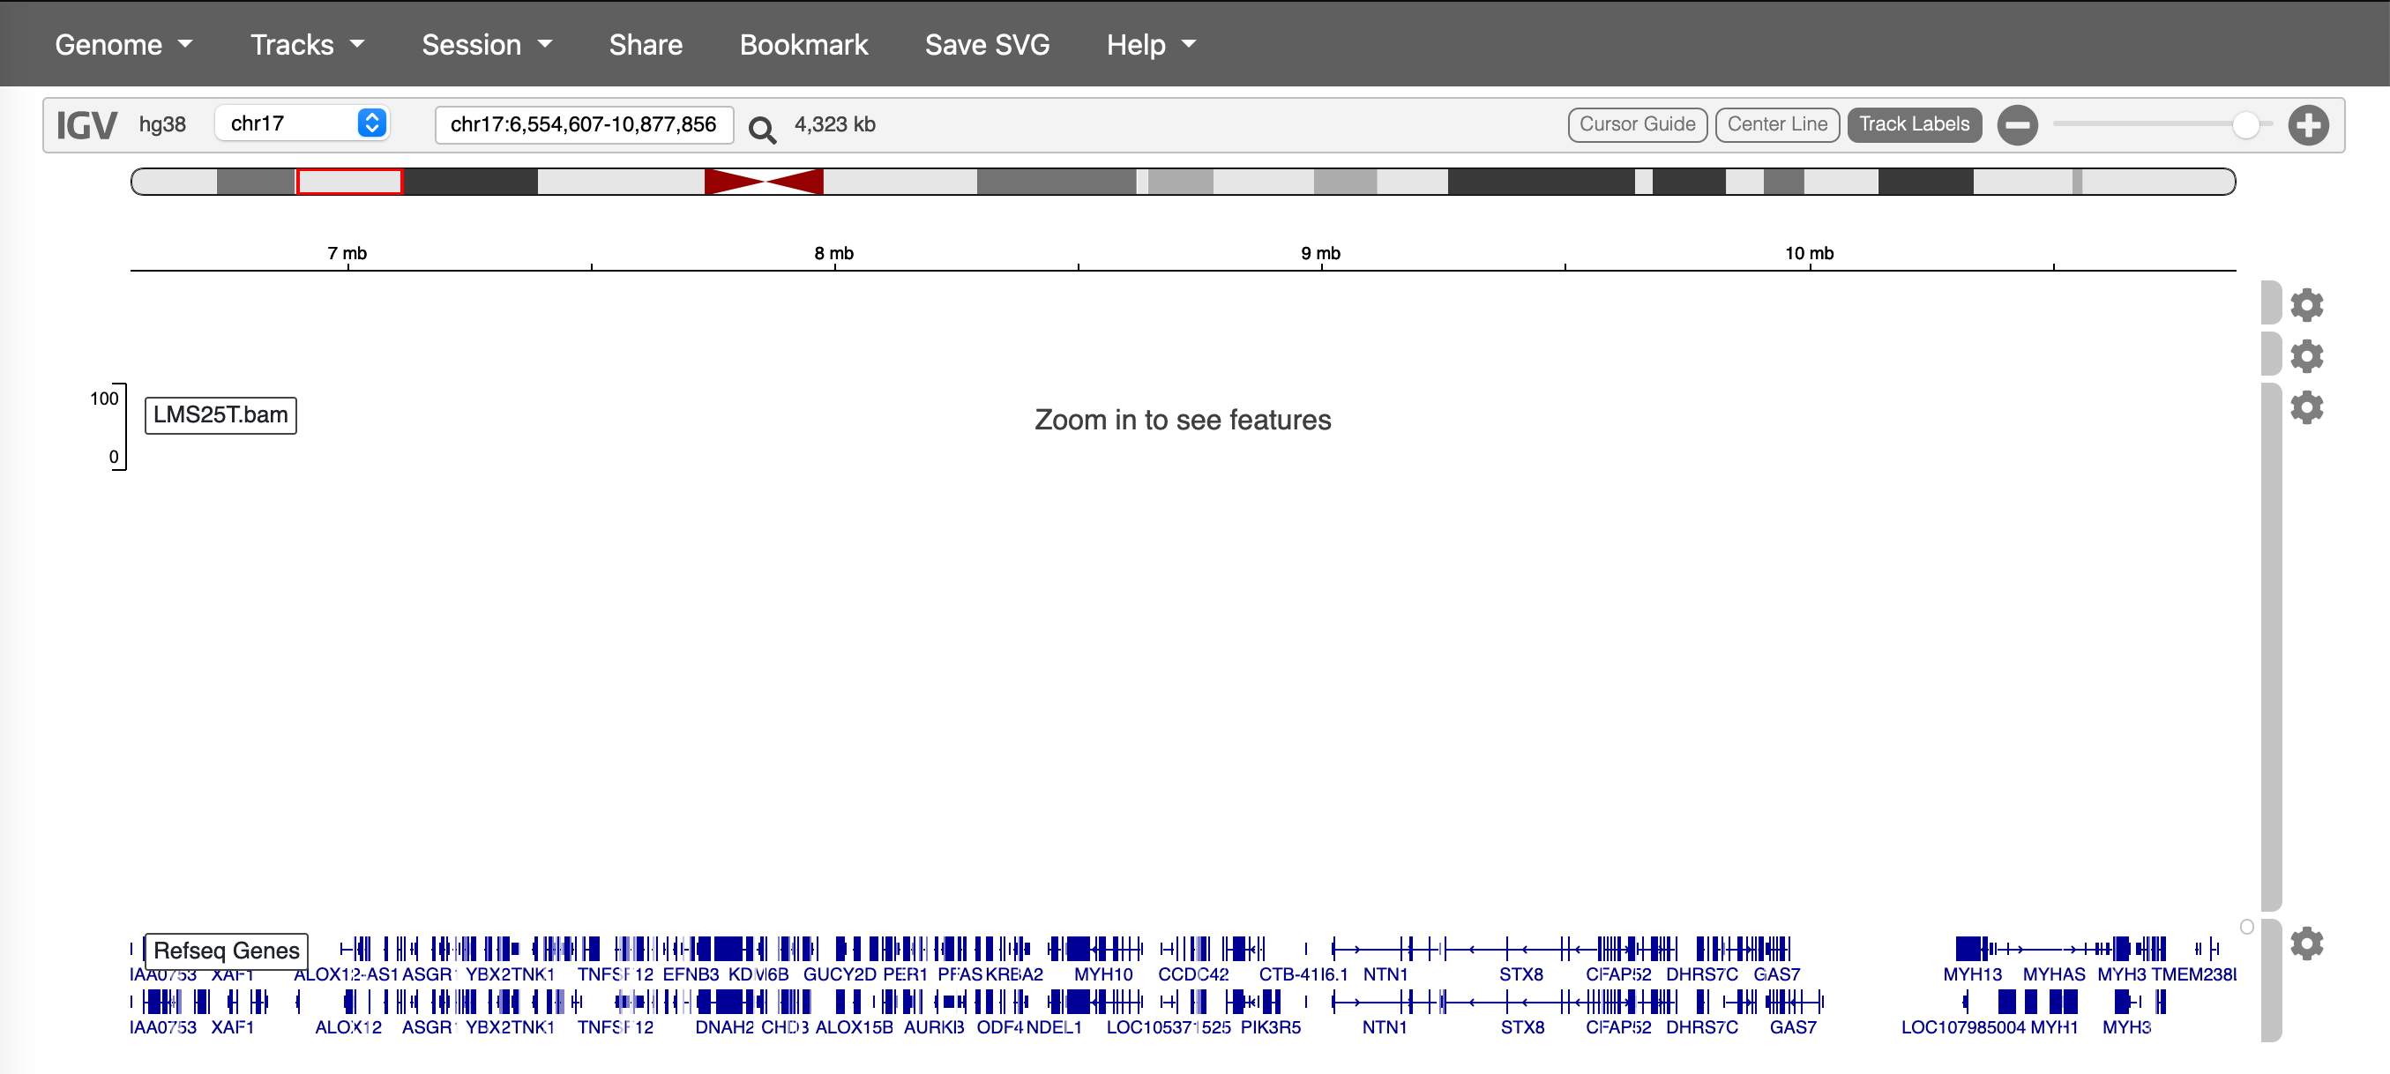
Task: Open LMS25T.bam track gear settings
Action: 2305,407
